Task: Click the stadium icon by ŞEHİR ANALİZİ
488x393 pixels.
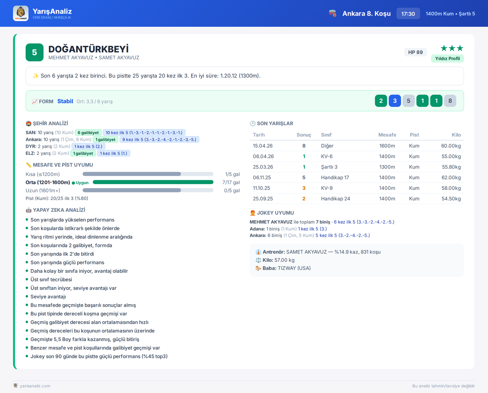Action: [29, 123]
